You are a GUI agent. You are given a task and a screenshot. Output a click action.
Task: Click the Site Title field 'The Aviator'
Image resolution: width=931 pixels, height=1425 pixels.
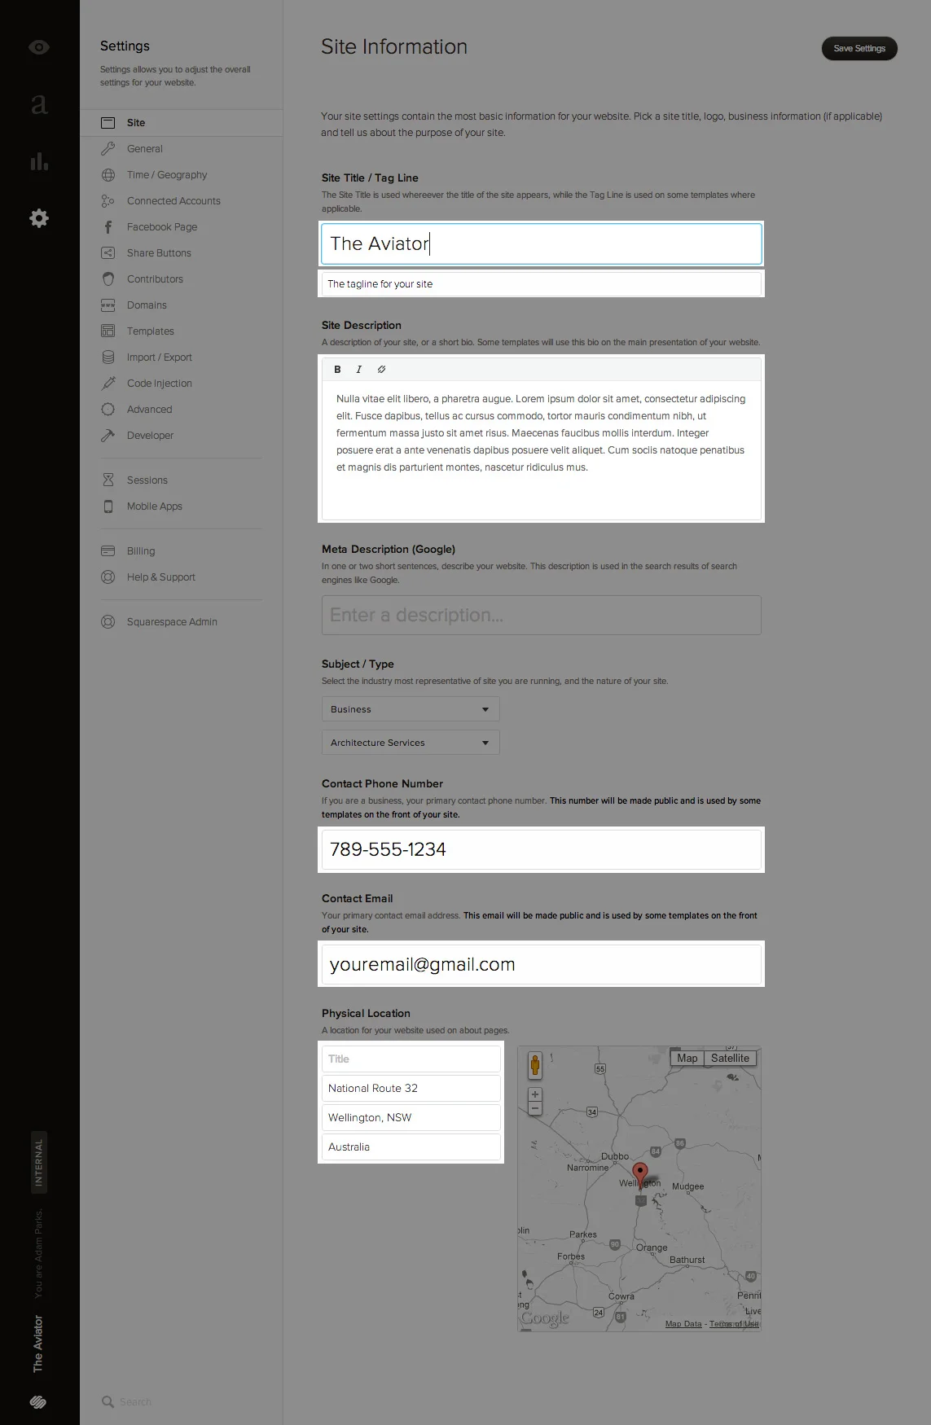point(542,243)
